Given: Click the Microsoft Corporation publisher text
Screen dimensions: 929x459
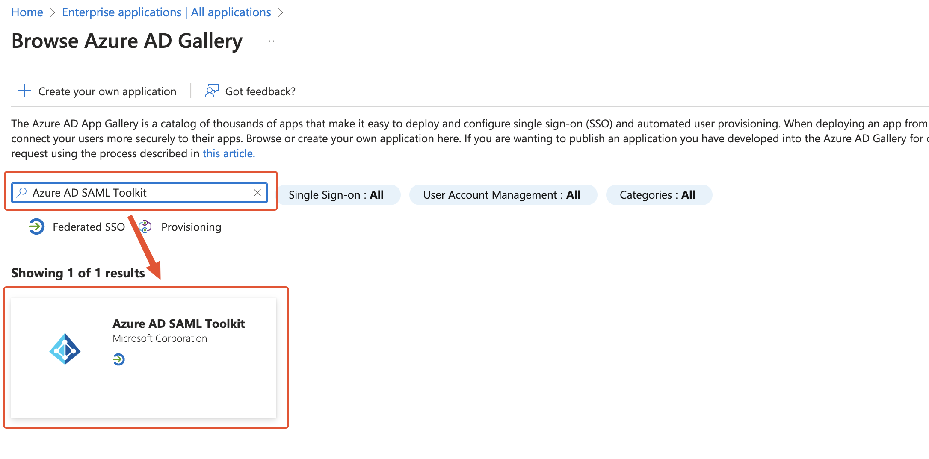Looking at the screenshot, I should (x=160, y=338).
